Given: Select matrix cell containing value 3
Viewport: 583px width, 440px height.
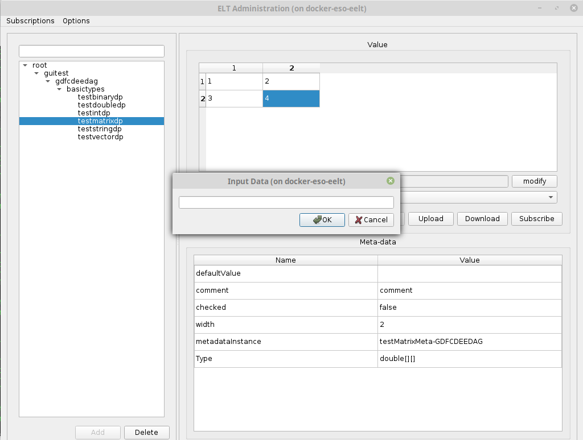Looking at the screenshot, I should click(233, 98).
